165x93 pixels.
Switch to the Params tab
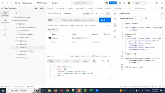click(50, 25)
